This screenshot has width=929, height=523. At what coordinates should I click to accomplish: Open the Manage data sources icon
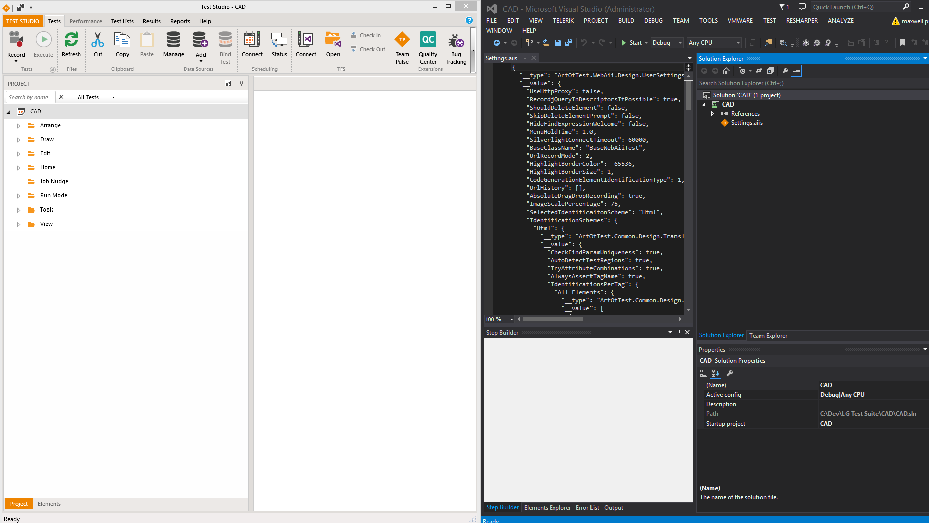pos(174,39)
